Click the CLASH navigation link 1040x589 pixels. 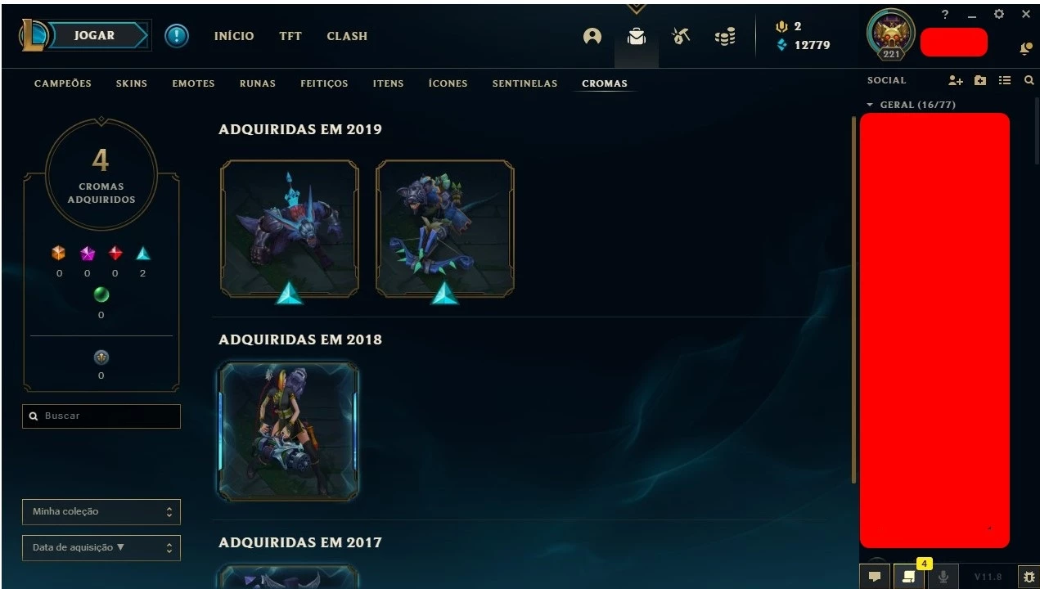[347, 36]
